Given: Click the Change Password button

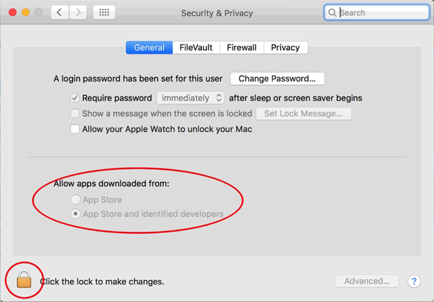Looking at the screenshot, I should pos(277,79).
